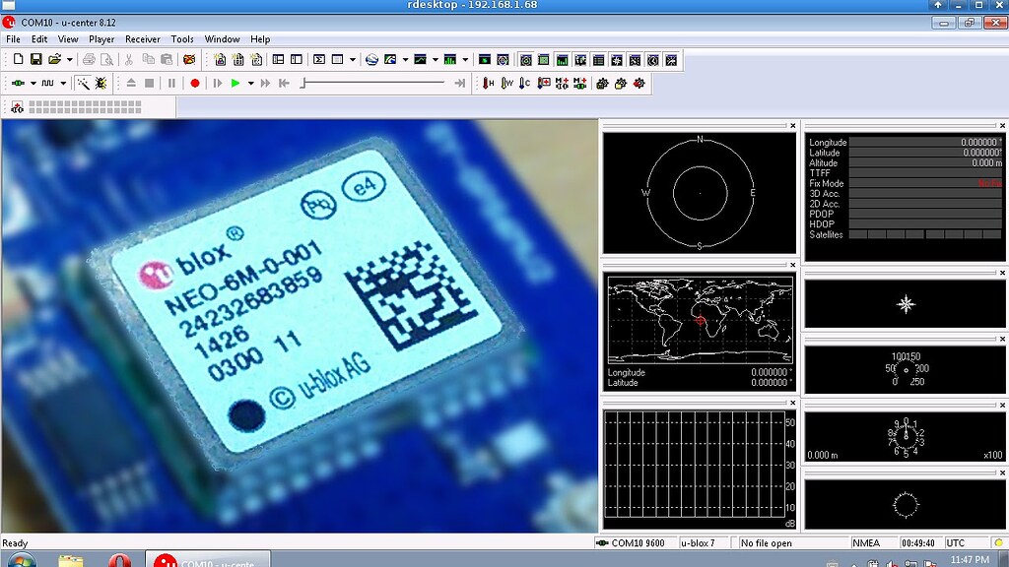Open the connection dropdown arrow next to Connect
Screen dimensions: 1009x567
[x=33, y=83]
